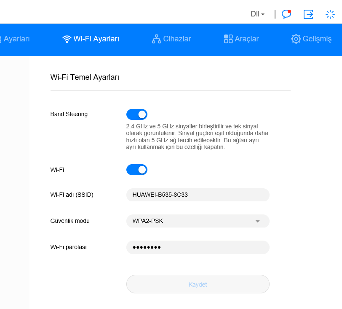Open the Dil language dropdown
The image size is (342, 309).
(257, 14)
